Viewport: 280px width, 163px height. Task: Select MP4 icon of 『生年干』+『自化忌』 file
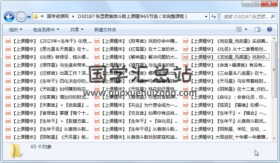pos(97,121)
